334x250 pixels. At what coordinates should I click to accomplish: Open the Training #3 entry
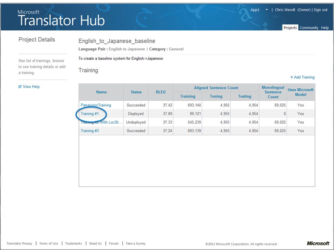click(x=90, y=131)
